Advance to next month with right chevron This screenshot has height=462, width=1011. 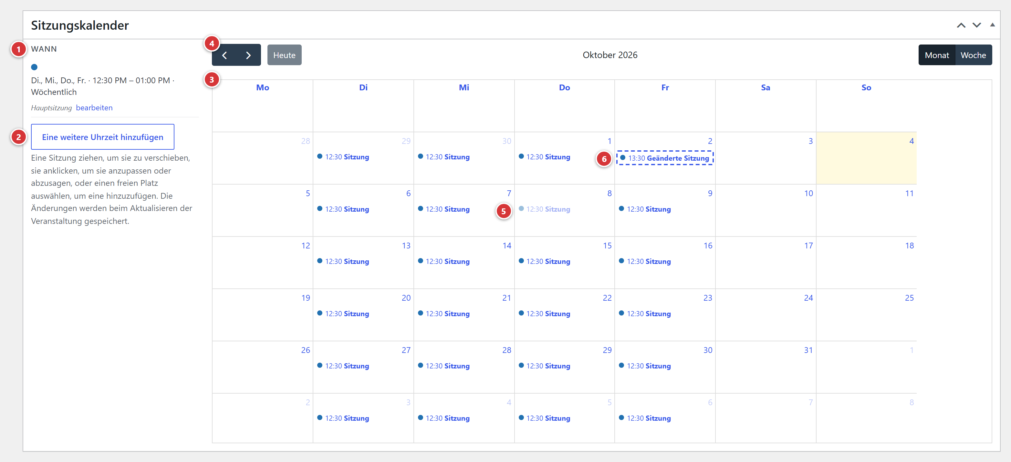coord(248,55)
